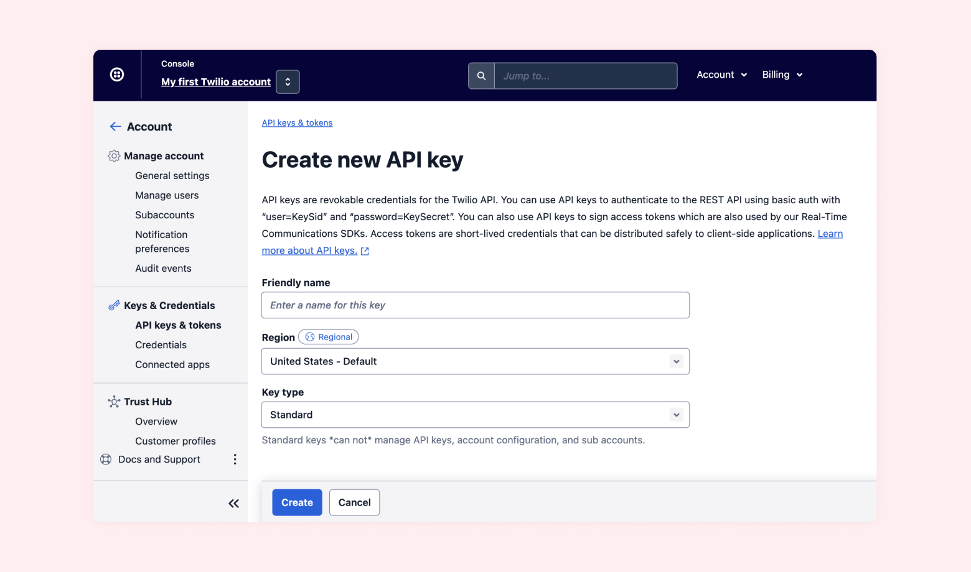Viewport: 971px width, 572px height.
Task: Go to Manage users page
Action: click(167, 195)
